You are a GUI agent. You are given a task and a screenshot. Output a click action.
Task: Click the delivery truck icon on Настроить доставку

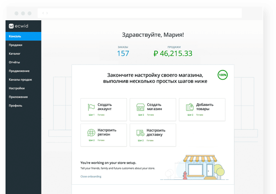pyautogui.click(x=140, y=133)
